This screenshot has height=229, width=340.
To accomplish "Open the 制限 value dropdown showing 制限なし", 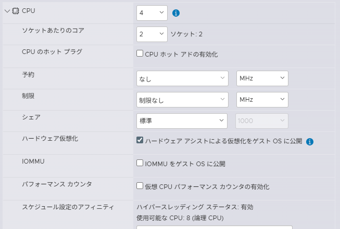I will [182, 99].
